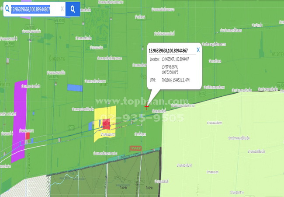Click the decimal Location value in popup
Image resolution: width=284 pixels, height=197 pixels.
[x=175, y=59]
